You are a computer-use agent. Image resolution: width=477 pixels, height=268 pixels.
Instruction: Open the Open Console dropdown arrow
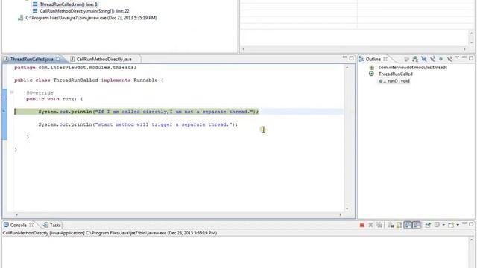pos(458,225)
